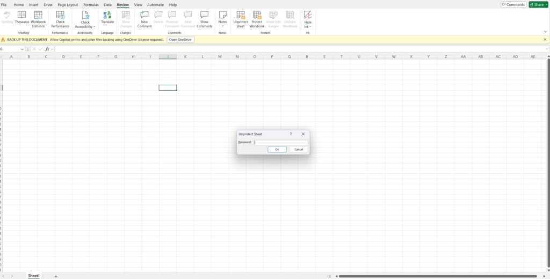Viewport: 550px width, 279px height.
Task: Click Unprotect Sheet in ribbon
Action: coord(241,19)
